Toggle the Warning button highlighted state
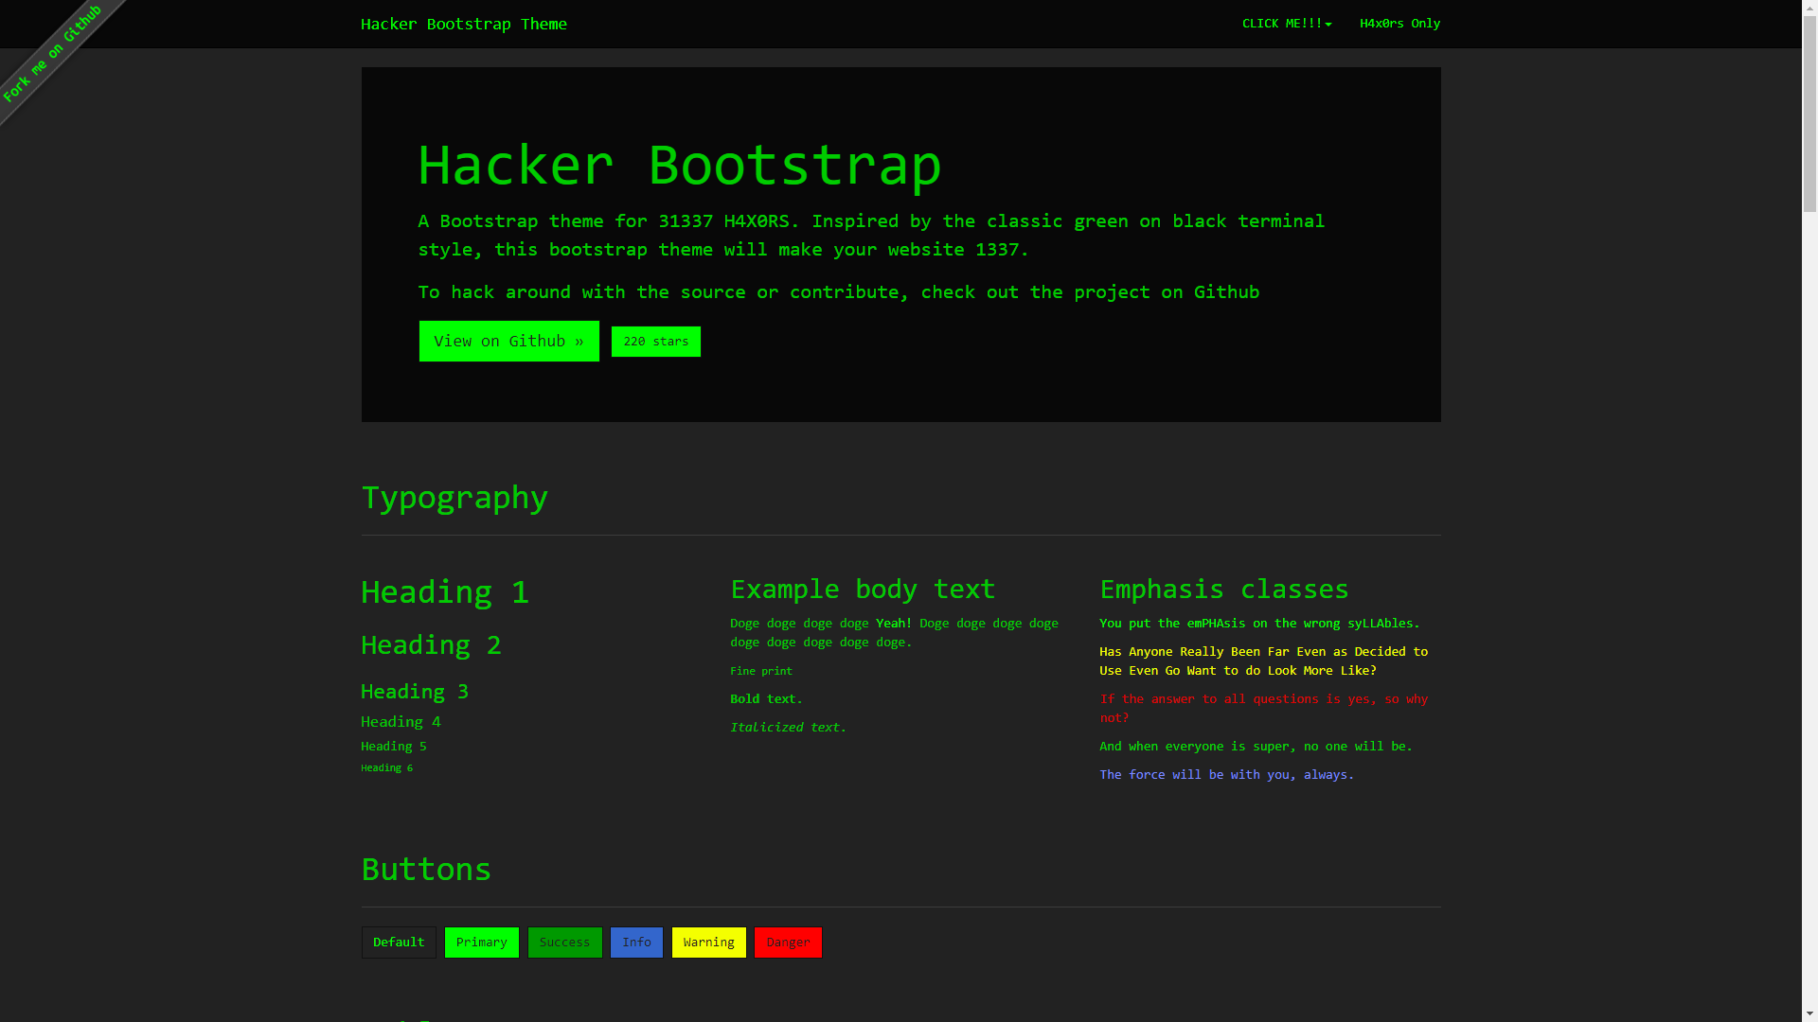Viewport: 1818px width, 1022px height. tap(709, 943)
